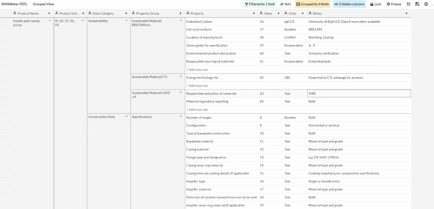Click the Freeze columns snowflake button

394,4
